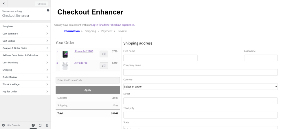Click the AirPods Pro quantity stepper
This screenshot has width=283, height=129.
coord(104,66)
